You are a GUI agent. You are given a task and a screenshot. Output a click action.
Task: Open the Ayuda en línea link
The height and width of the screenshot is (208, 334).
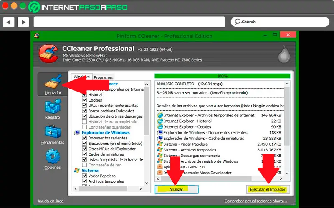click(51, 201)
